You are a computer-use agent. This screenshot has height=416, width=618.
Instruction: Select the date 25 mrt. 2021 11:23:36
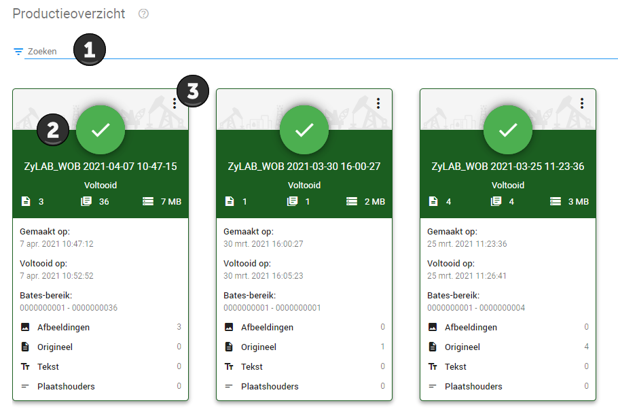(467, 243)
